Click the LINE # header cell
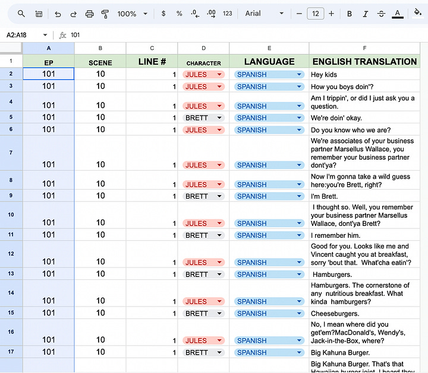This screenshot has width=428, height=373. tap(152, 61)
